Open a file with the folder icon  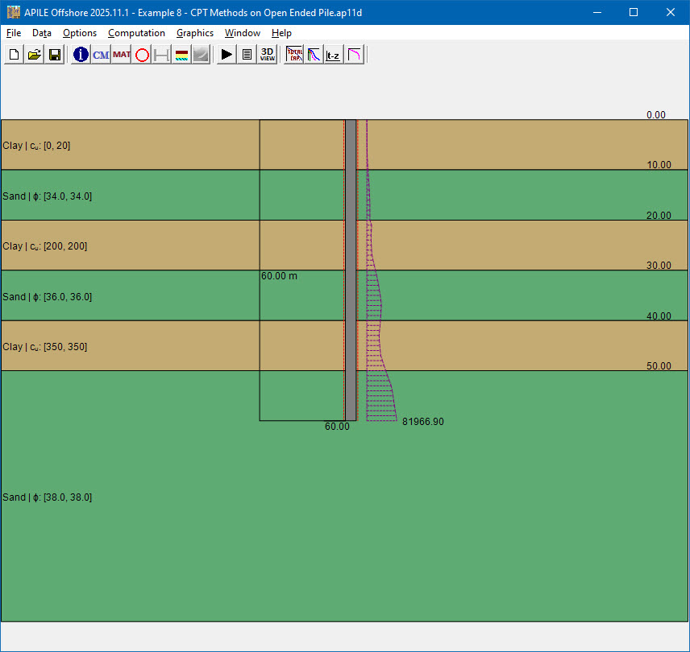coord(35,55)
